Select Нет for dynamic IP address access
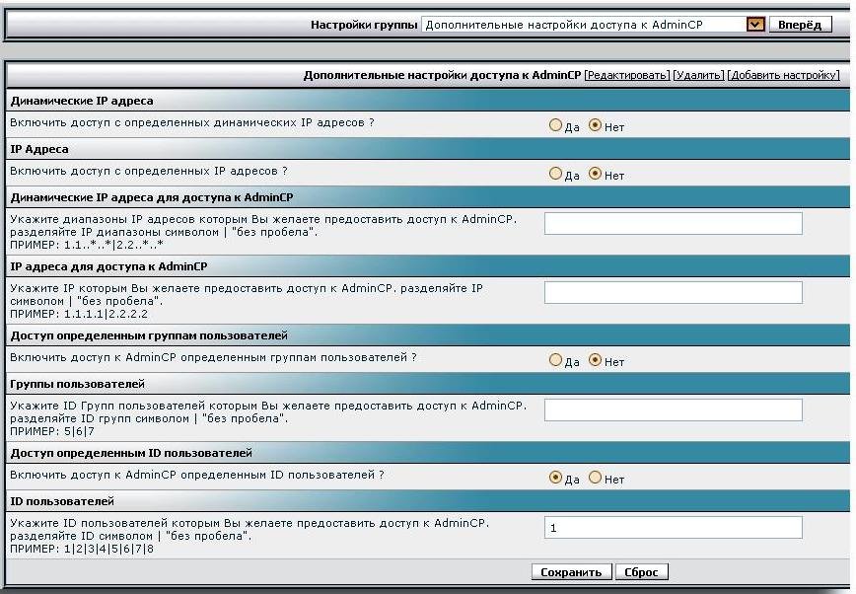 [595, 126]
